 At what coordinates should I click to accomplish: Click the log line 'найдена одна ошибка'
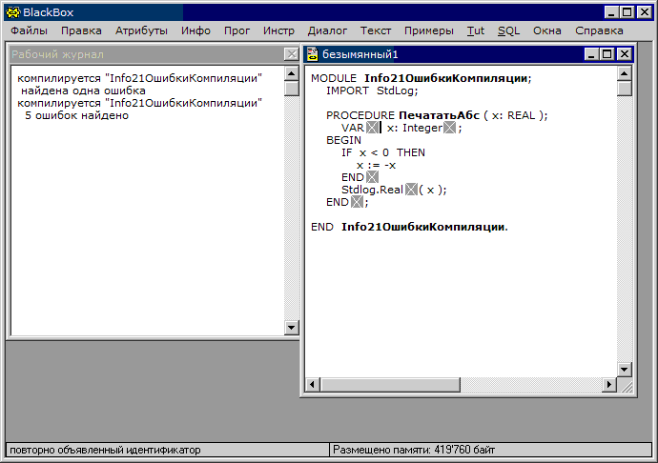click(83, 91)
